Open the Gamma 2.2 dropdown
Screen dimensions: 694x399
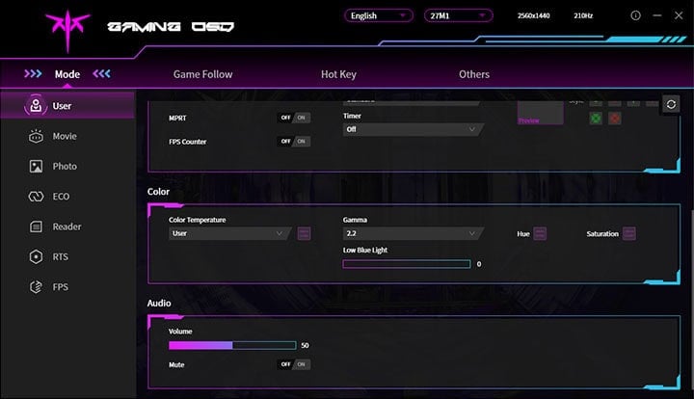click(x=412, y=233)
